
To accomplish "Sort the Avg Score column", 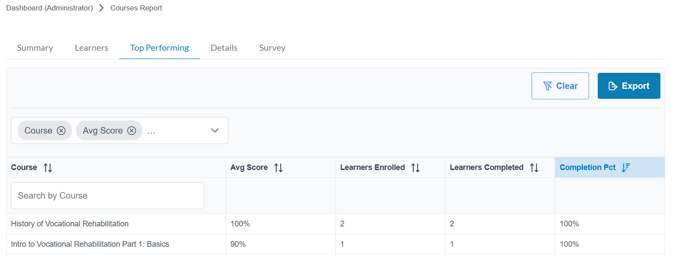I will point(278,167).
